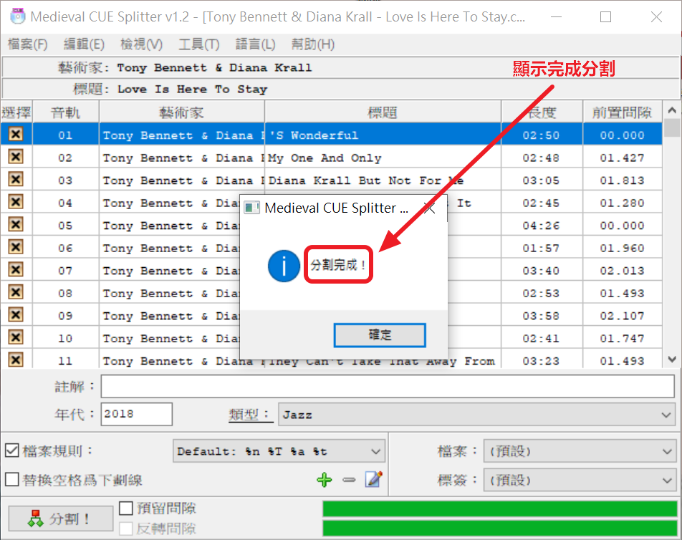682x540 pixels.
Task: Click the length cell 03:58
Action: pos(541,316)
